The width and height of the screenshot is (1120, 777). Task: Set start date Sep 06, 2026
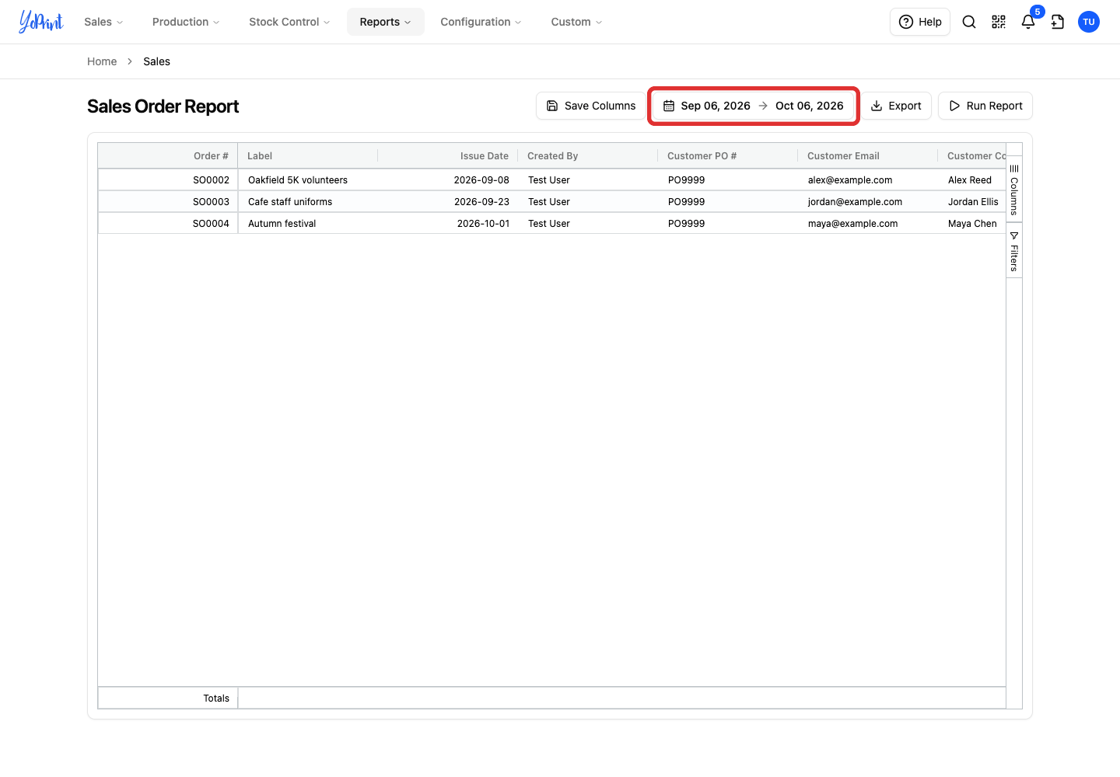click(x=716, y=106)
